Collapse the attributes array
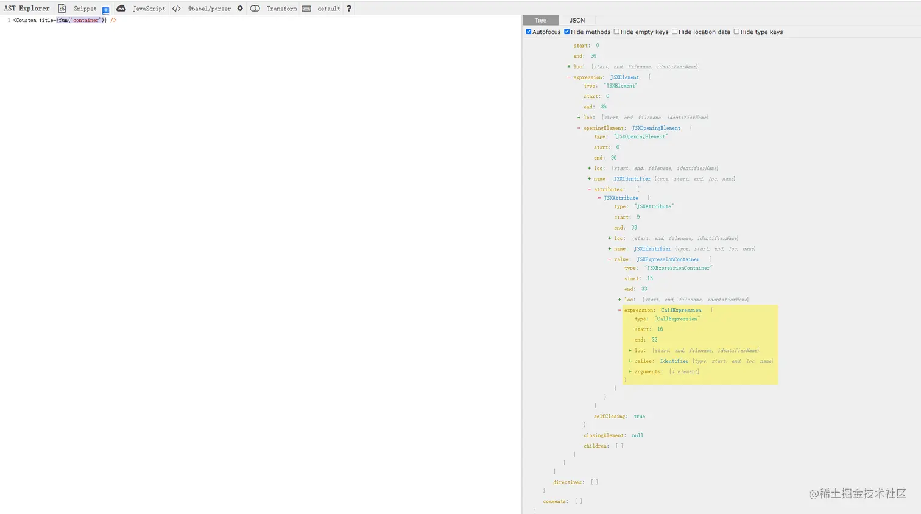 point(589,189)
